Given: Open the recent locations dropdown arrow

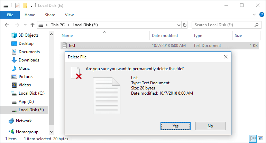Looking at the screenshot, I should [x=25, y=25].
